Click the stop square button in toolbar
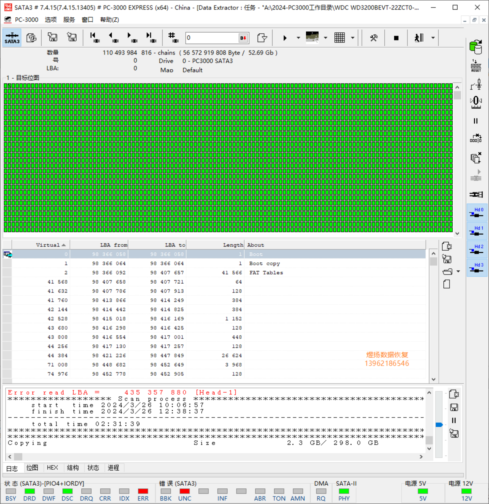This screenshot has width=489, height=504. coord(396,38)
